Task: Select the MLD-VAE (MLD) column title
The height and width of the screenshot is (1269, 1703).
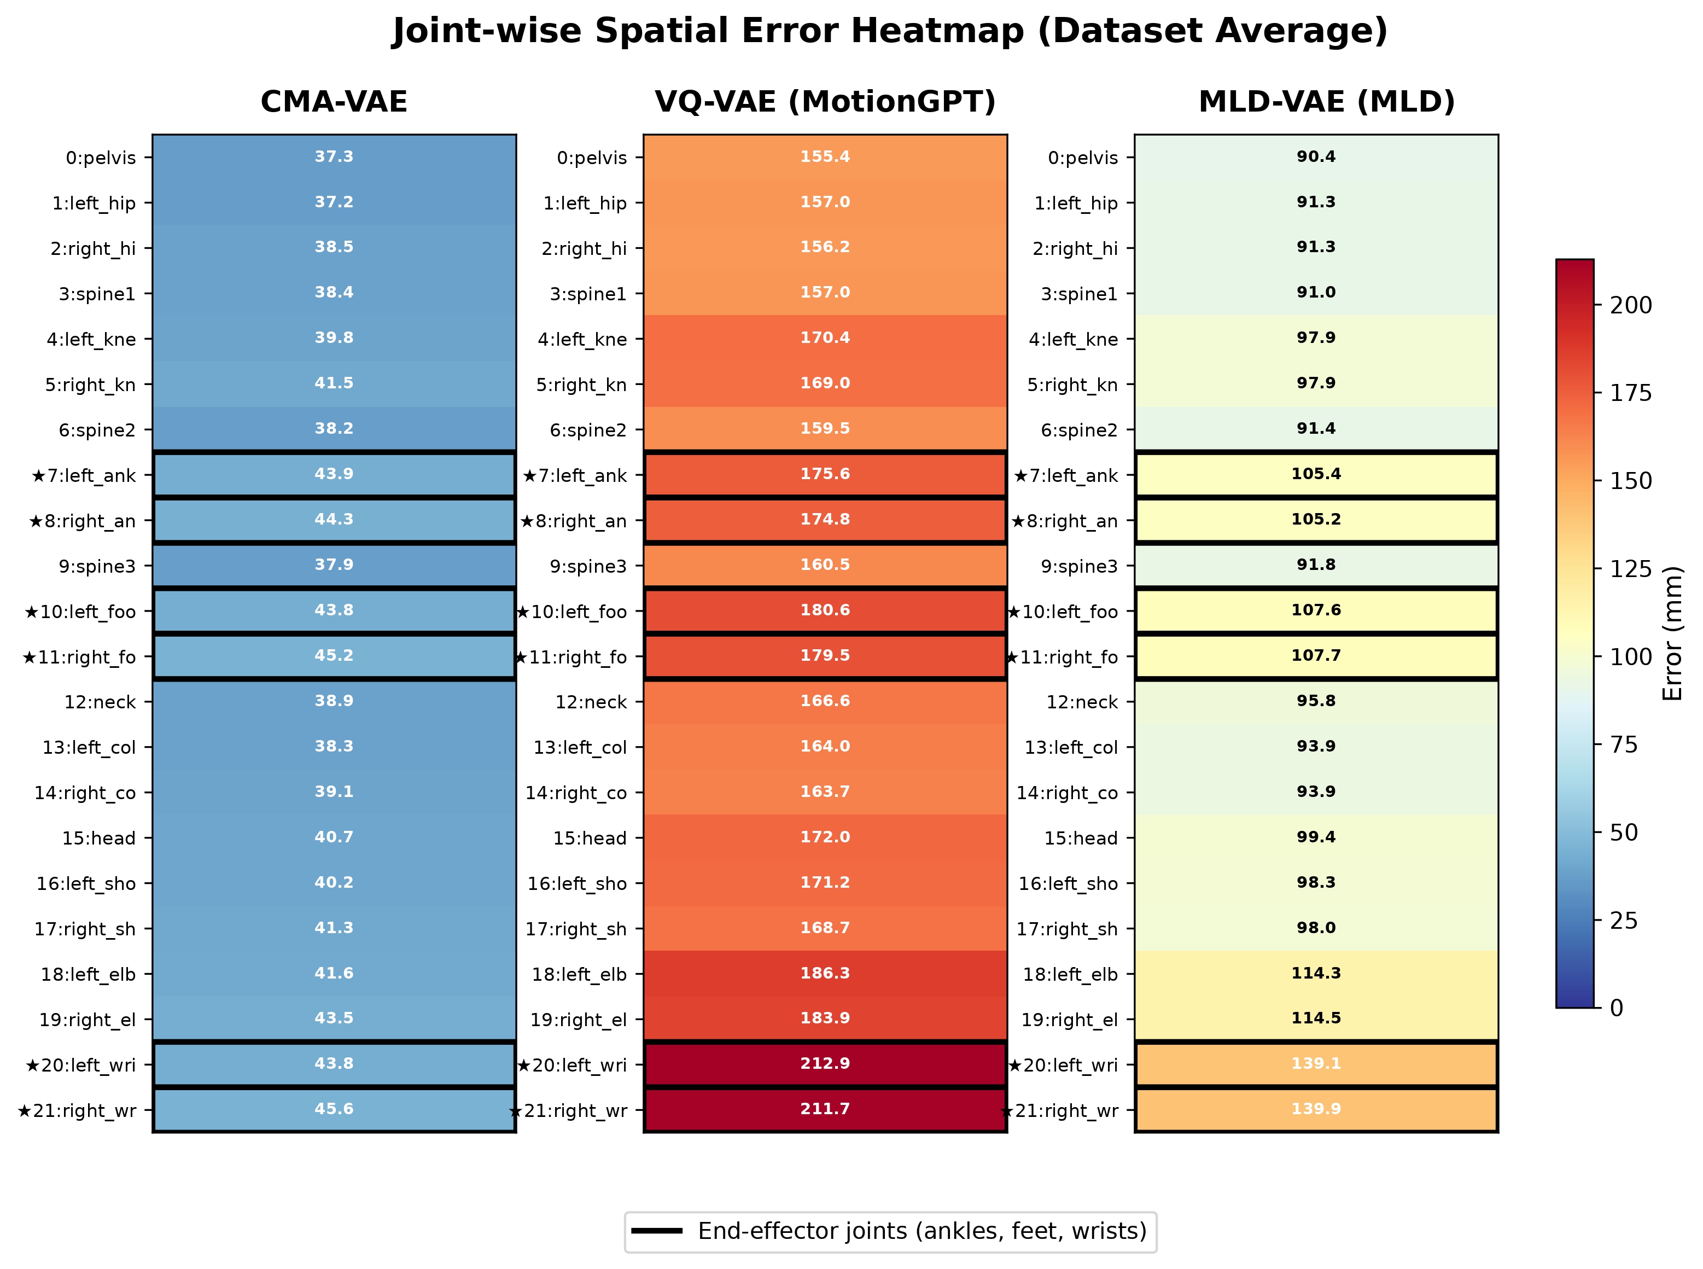Action: (x=1327, y=101)
